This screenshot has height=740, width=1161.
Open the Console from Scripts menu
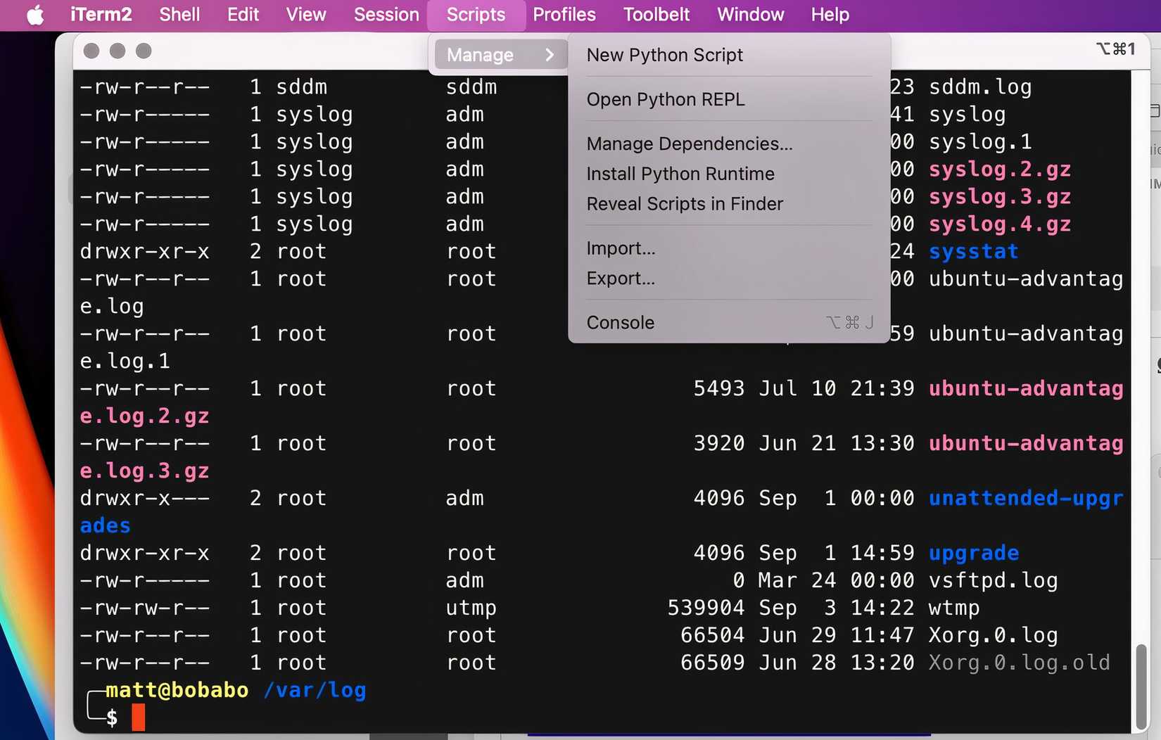(620, 322)
